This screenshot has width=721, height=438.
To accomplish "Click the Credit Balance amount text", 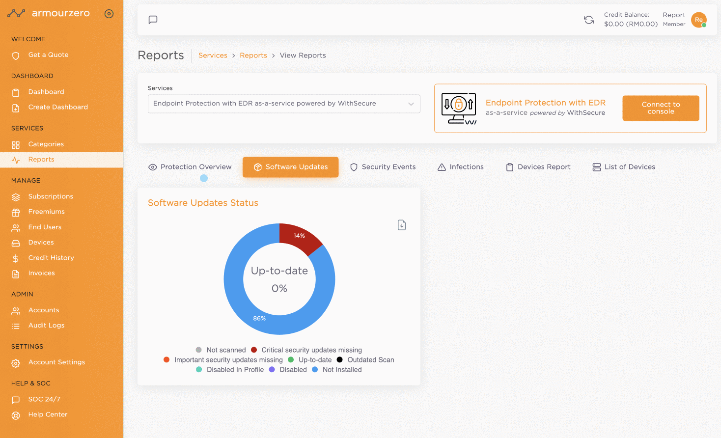I will [631, 24].
